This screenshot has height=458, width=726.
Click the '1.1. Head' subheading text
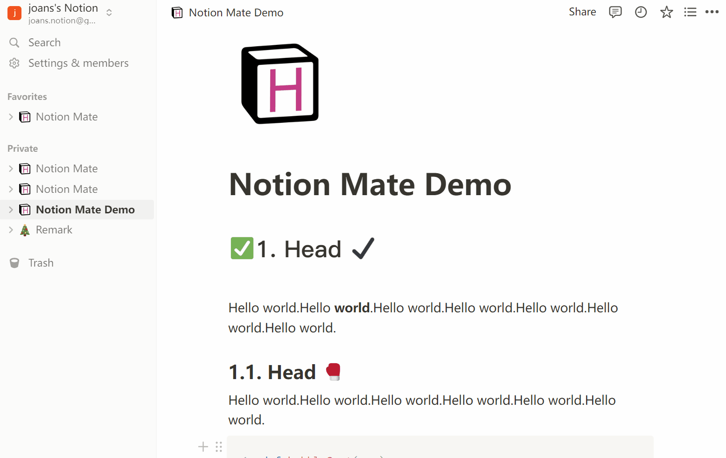[x=272, y=372]
